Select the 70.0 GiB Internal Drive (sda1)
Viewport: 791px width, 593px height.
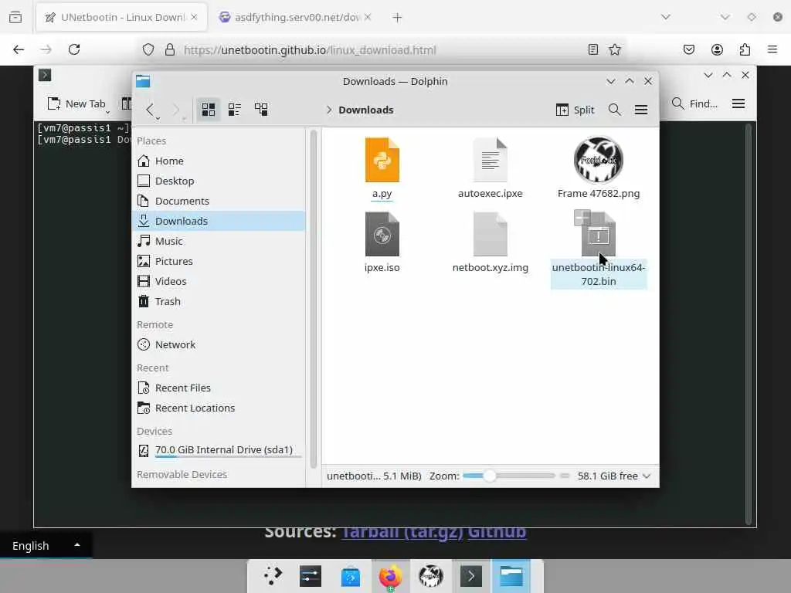(219, 450)
